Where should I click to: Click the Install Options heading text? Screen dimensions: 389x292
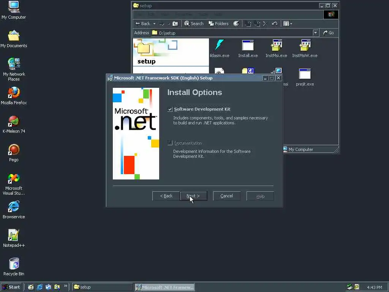(x=194, y=92)
